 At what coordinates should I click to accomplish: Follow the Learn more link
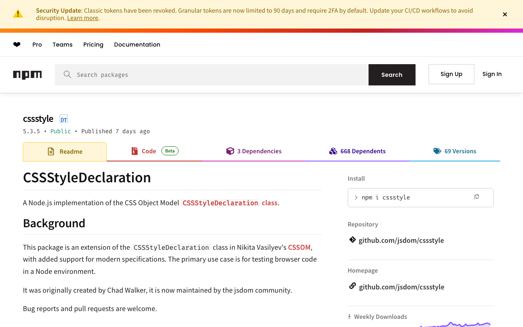(x=83, y=18)
